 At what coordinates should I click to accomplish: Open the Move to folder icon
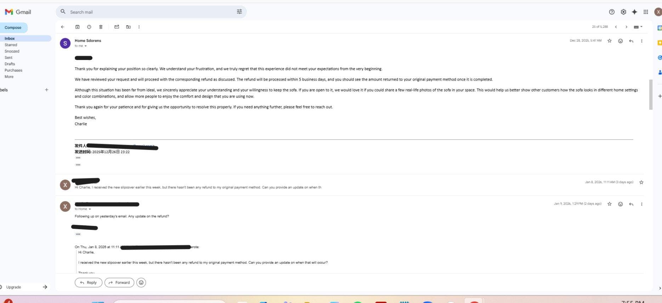pyautogui.click(x=129, y=27)
